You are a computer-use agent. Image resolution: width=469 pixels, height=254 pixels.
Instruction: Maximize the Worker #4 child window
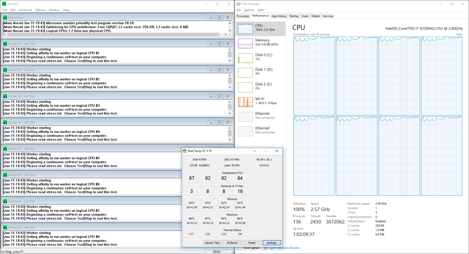coord(219,122)
